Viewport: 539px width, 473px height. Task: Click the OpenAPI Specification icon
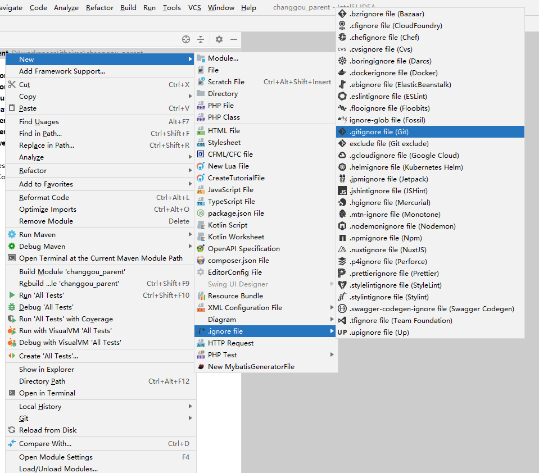[201, 249]
